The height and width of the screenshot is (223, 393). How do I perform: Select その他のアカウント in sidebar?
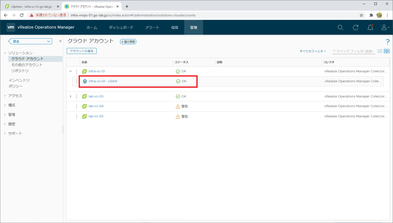point(27,65)
